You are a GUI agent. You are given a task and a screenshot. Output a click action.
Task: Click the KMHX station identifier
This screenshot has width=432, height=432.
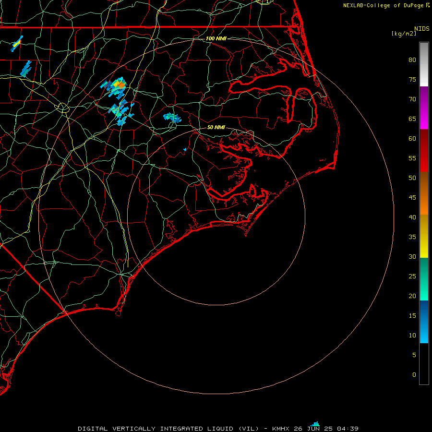point(281,429)
